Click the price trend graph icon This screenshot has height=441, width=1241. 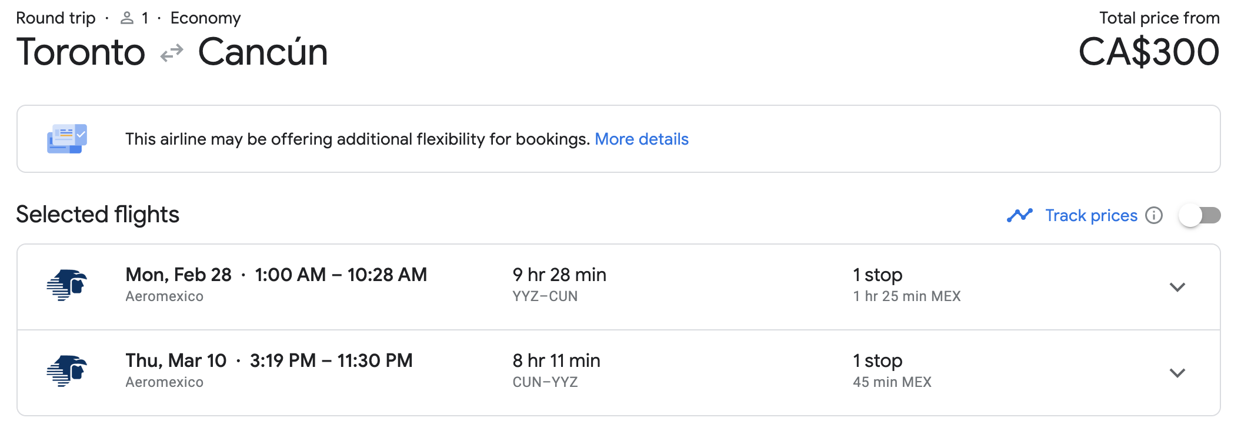[x=1020, y=215]
